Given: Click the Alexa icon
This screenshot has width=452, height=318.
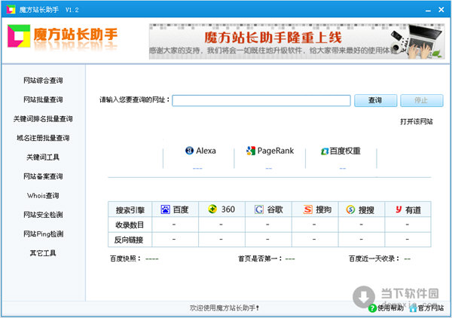Looking at the screenshot, I should (189, 151).
